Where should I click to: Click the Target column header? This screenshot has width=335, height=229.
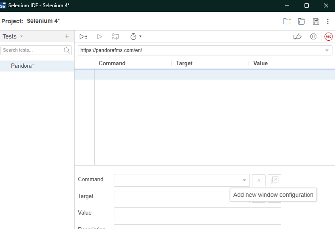[184, 63]
